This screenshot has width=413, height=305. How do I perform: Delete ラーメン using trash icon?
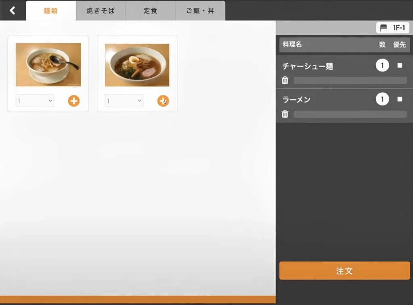click(x=285, y=114)
